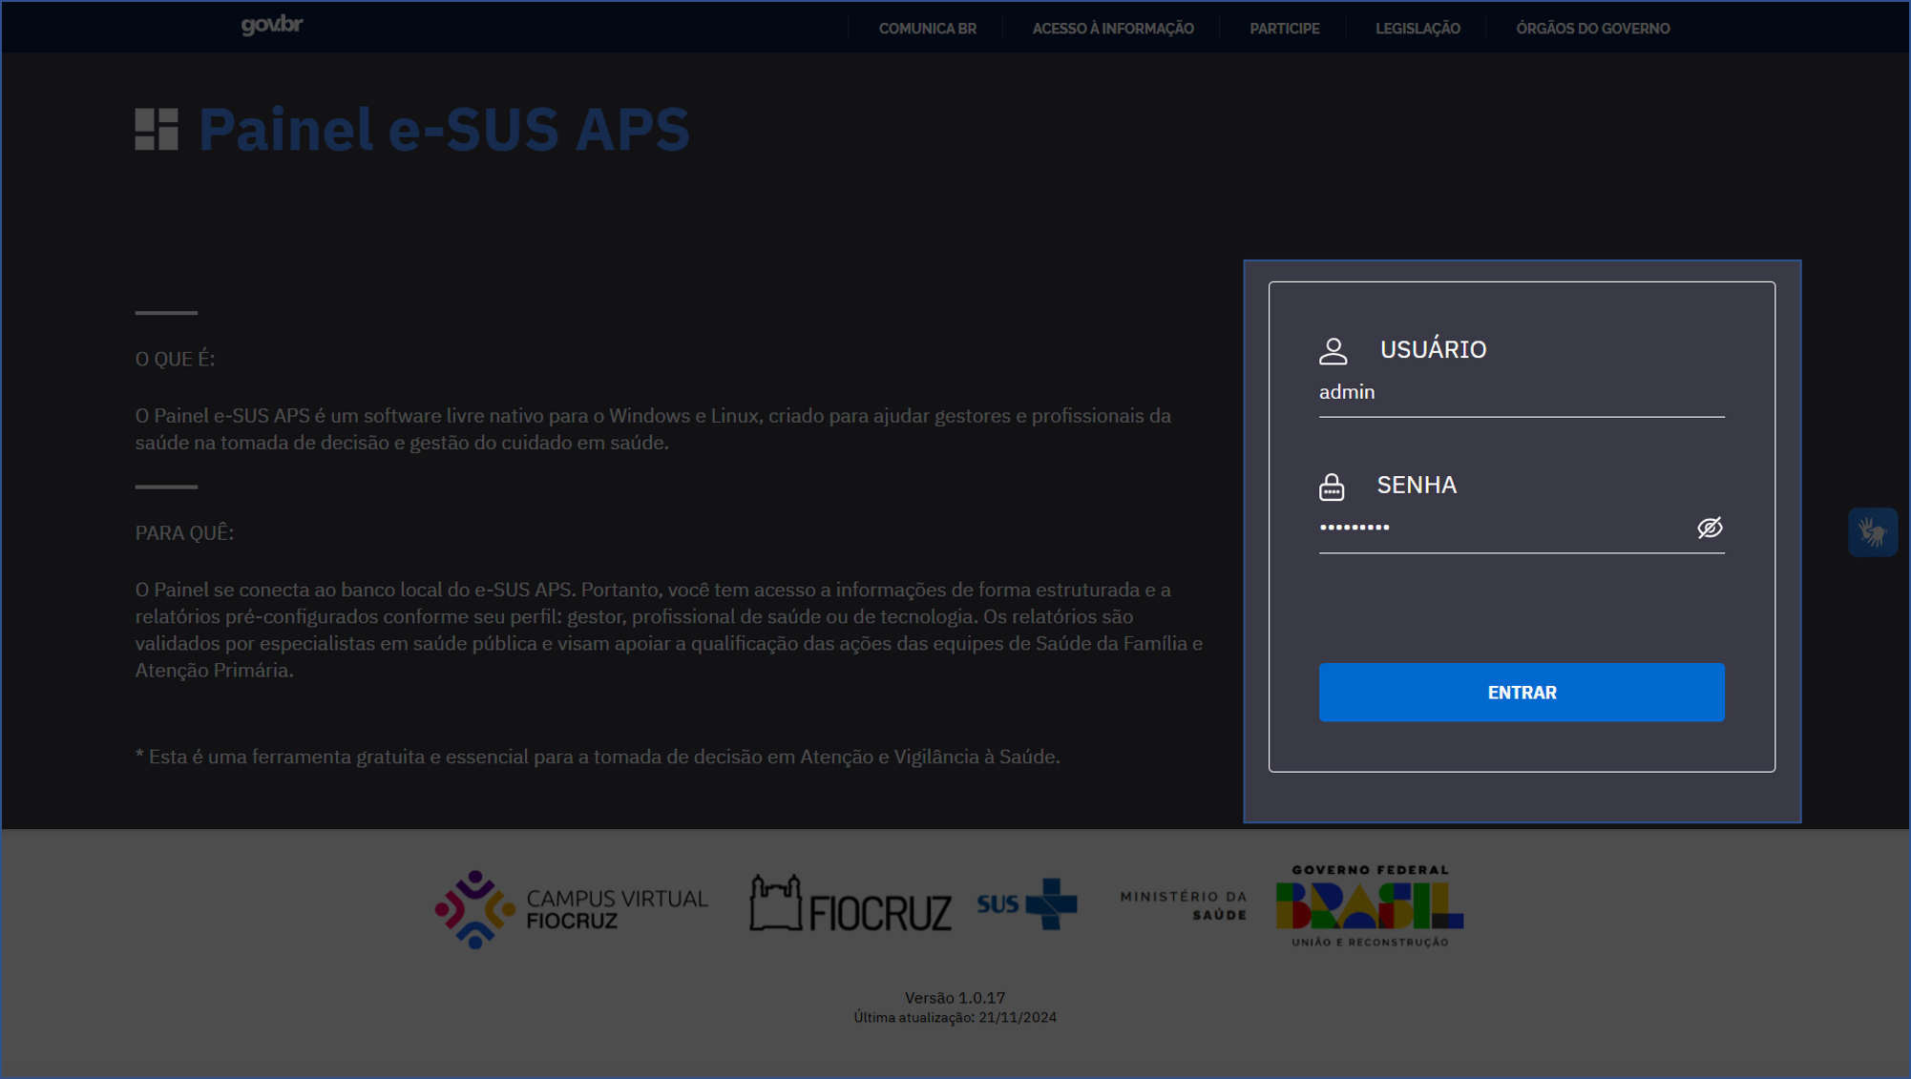The height and width of the screenshot is (1079, 1911).
Task: Click the PARTICIPE navigation link
Action: (1285, 28)
